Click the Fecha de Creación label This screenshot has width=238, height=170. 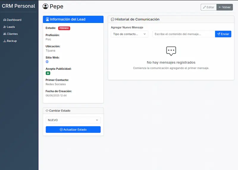pos(59,91)
